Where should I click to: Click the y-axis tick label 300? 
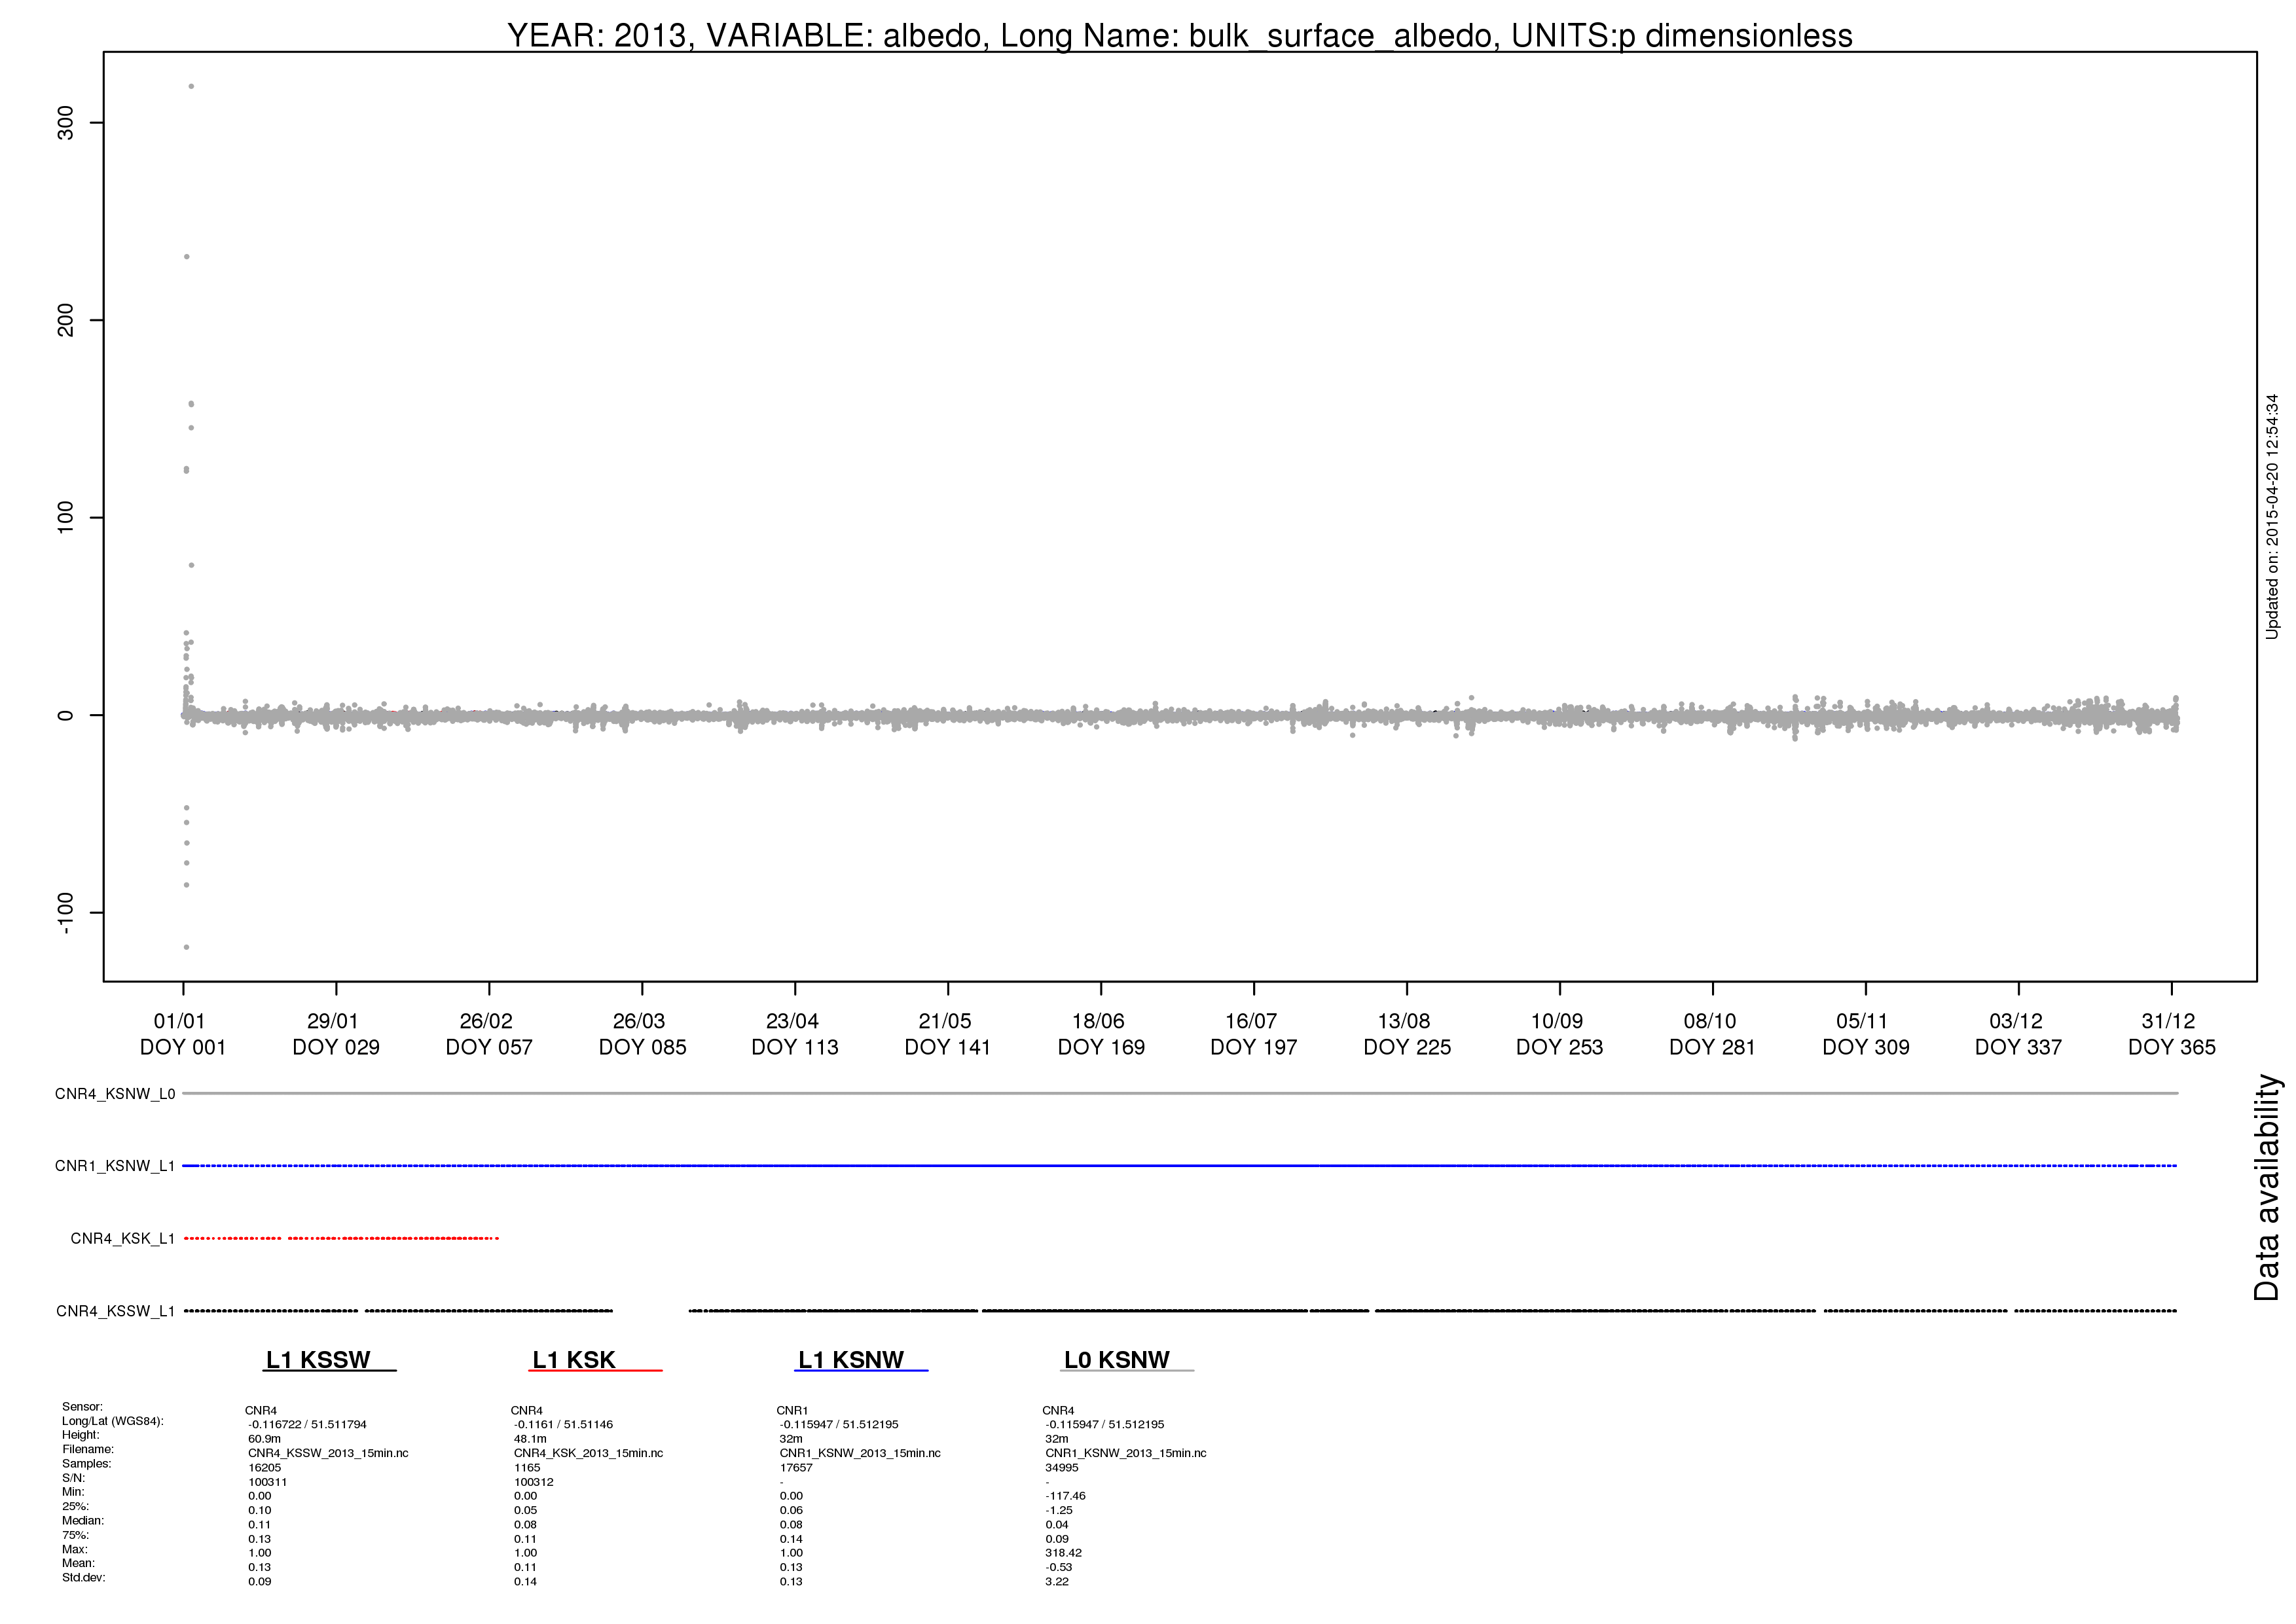tap(65, 123)
